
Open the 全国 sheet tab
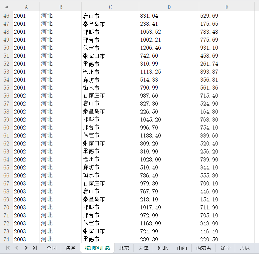pos(51,248)
